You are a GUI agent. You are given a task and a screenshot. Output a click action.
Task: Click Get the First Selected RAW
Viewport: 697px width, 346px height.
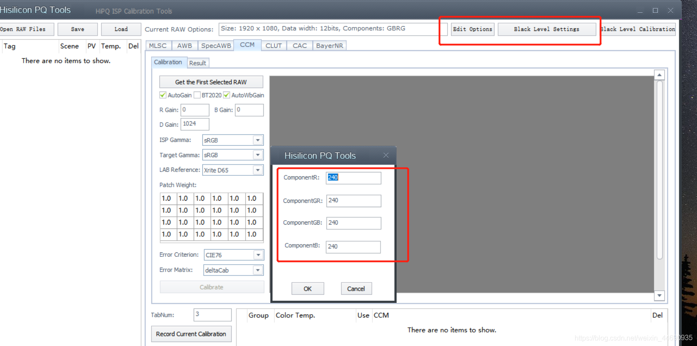click(x=211, y=82)
